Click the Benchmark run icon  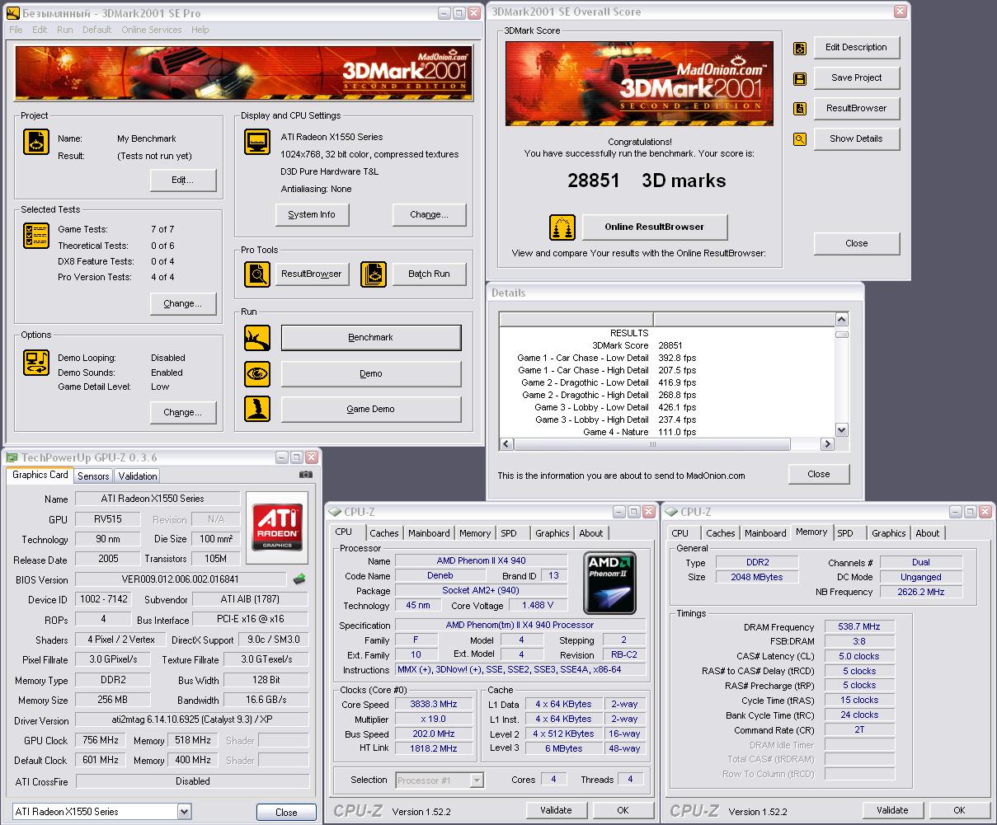[257, 338]
